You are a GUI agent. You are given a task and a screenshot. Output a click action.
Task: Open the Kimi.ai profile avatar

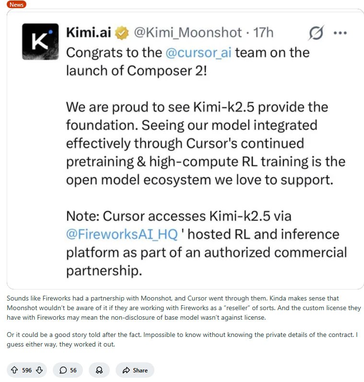pos(40,42)
